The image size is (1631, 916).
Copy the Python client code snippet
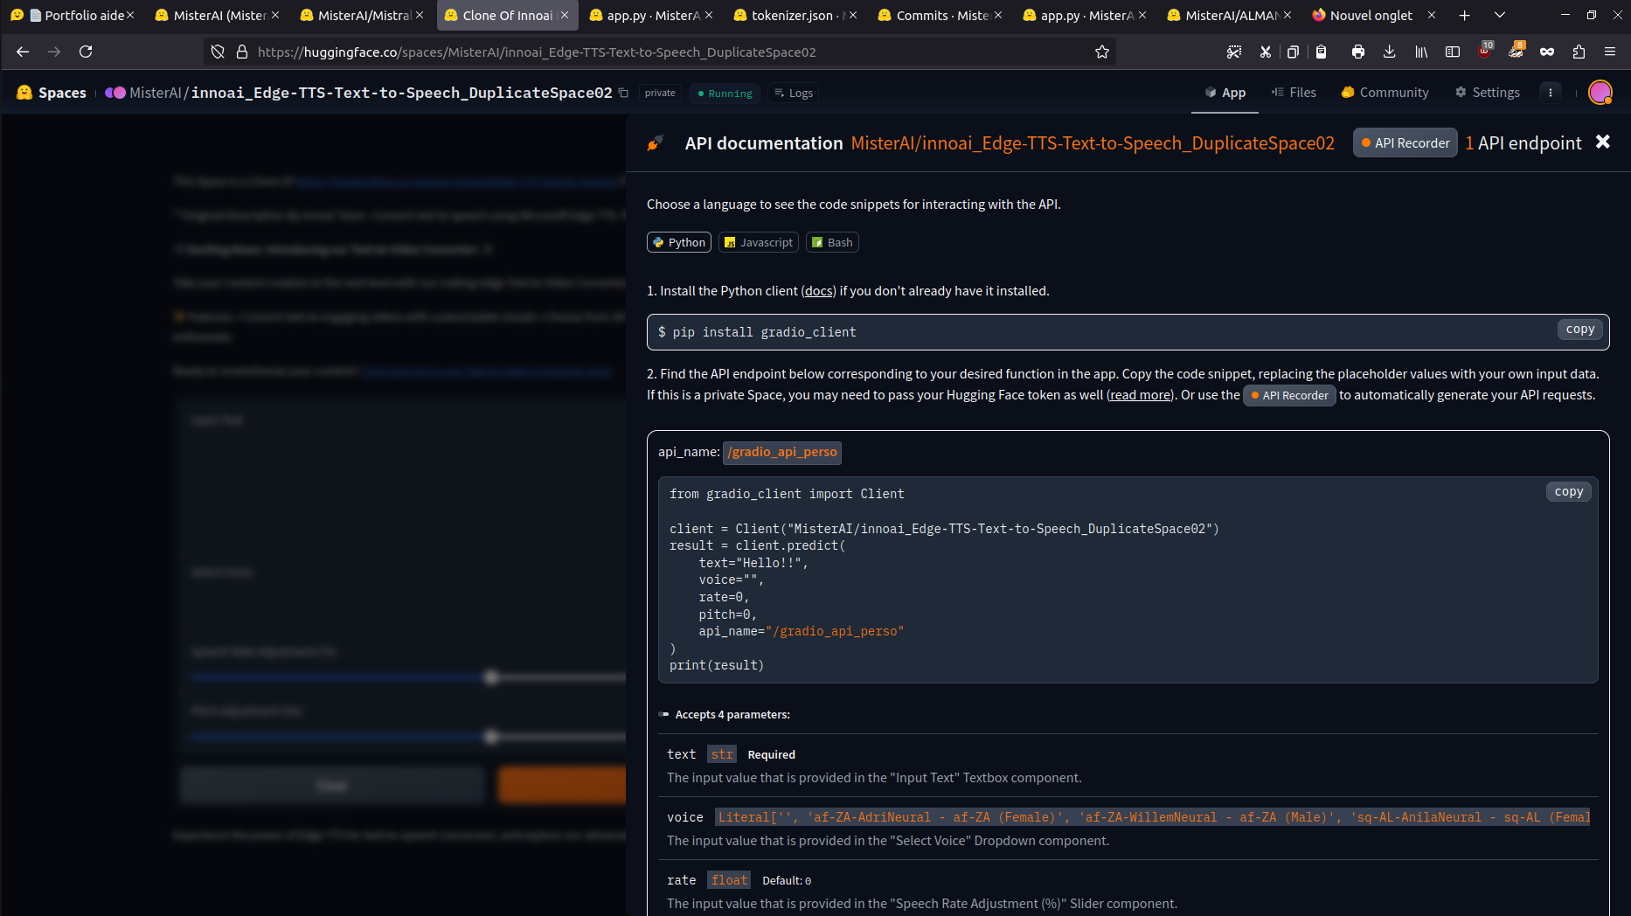point(1569,492)
